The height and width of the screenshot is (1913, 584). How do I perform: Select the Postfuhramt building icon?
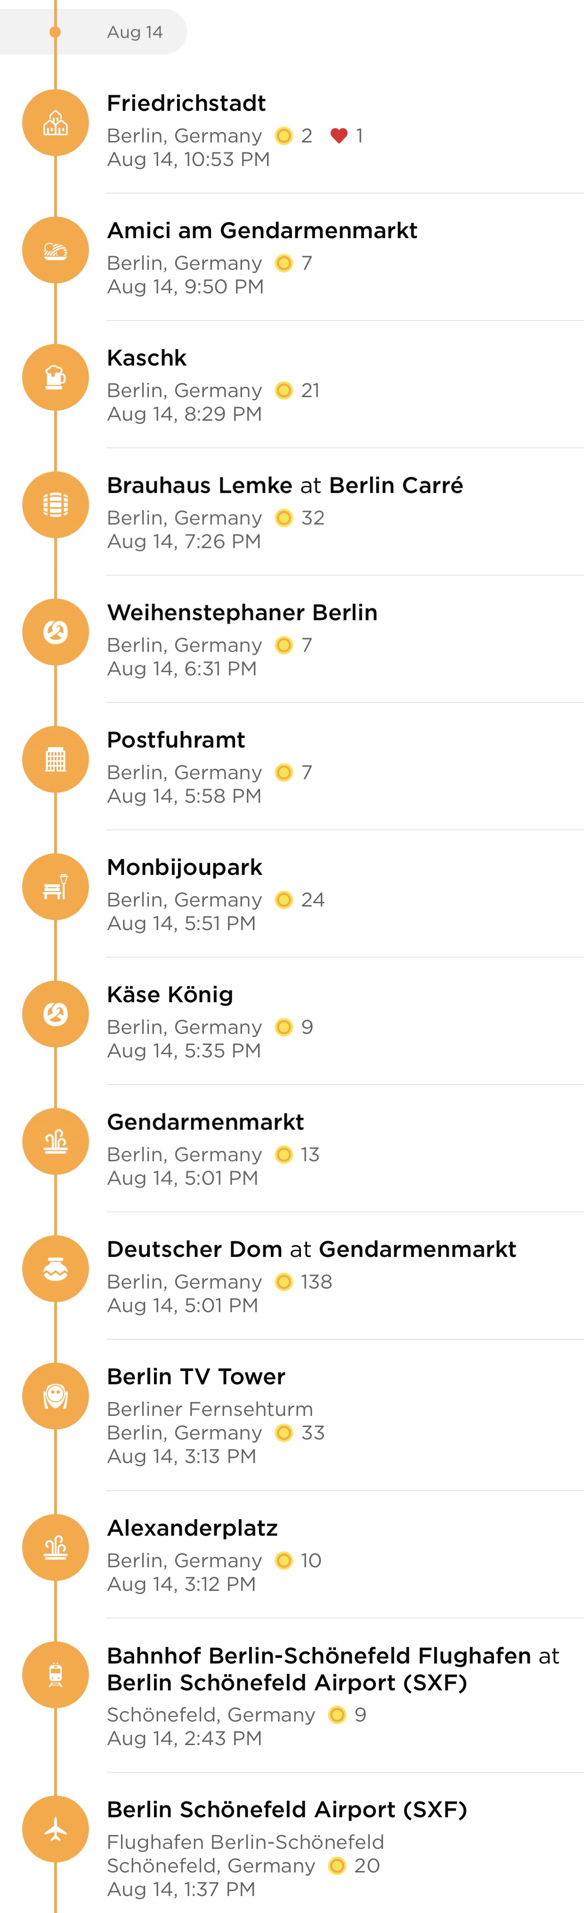point(56,760)
